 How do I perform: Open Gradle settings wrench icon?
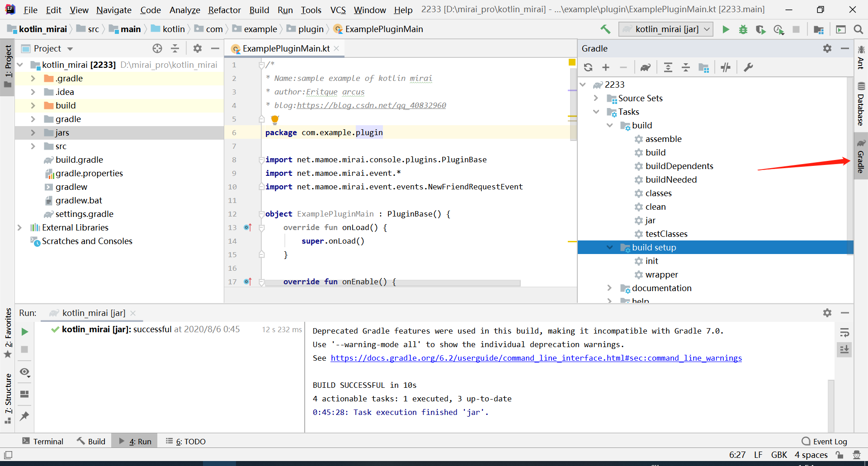[x=748, y=67]
